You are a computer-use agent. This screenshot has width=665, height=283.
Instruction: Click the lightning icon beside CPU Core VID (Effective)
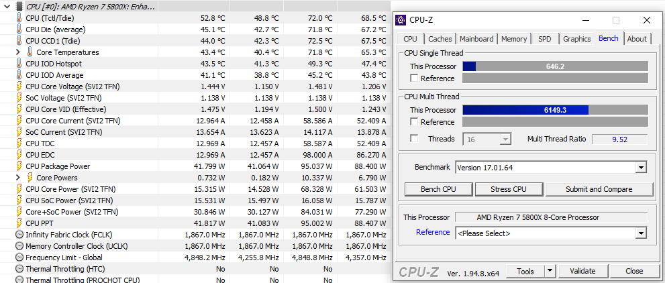point(19,109)
